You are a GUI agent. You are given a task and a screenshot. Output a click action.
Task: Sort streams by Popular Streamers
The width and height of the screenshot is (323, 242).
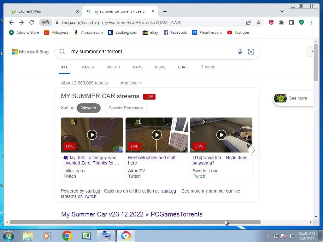pos(126,108)
